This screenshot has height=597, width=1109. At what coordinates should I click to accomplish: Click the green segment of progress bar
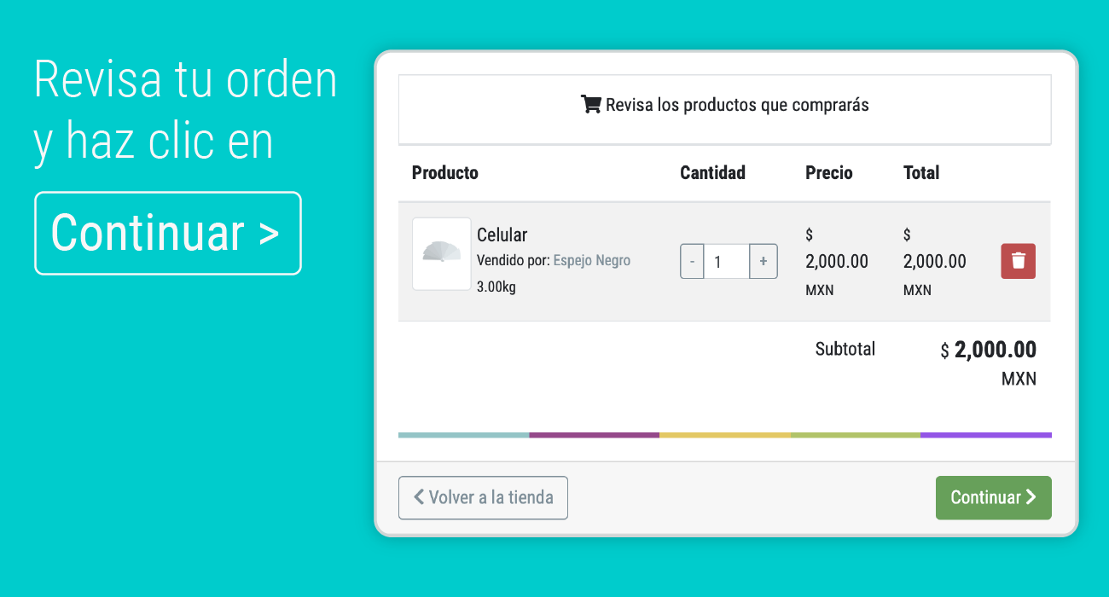(855, 435)
